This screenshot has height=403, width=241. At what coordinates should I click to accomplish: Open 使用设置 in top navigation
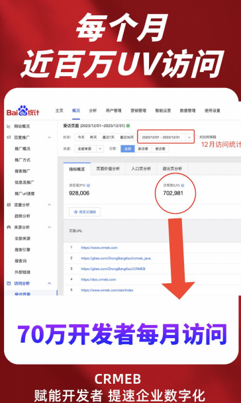click(213, 111)
